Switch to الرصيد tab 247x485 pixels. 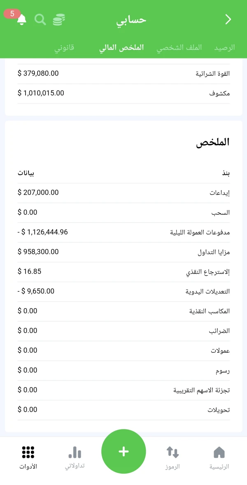click(224, 47)
